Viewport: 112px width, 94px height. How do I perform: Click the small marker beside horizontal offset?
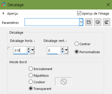(9, 48)
